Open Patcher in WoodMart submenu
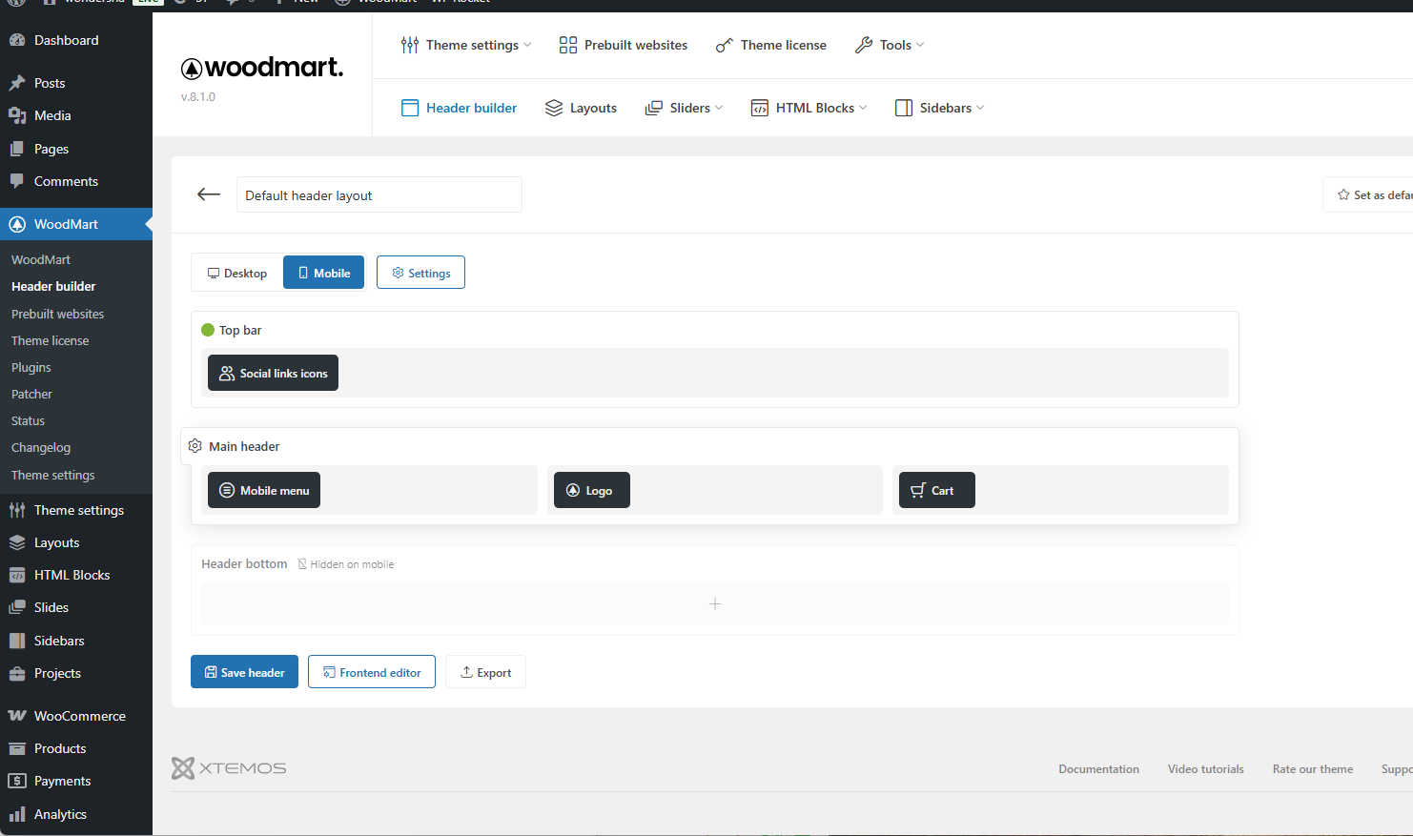Viewport: 1413px width, 836px height. pos(31,394)
